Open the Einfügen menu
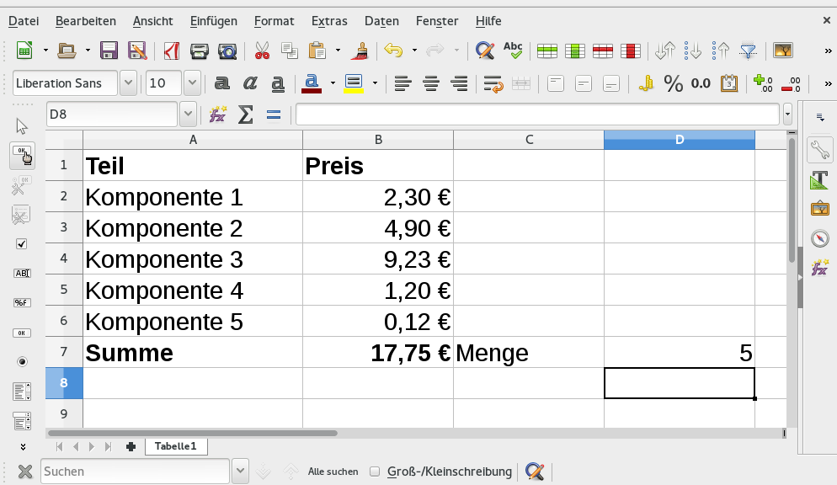Screen dimensions: 837x485 pos(213,20)
